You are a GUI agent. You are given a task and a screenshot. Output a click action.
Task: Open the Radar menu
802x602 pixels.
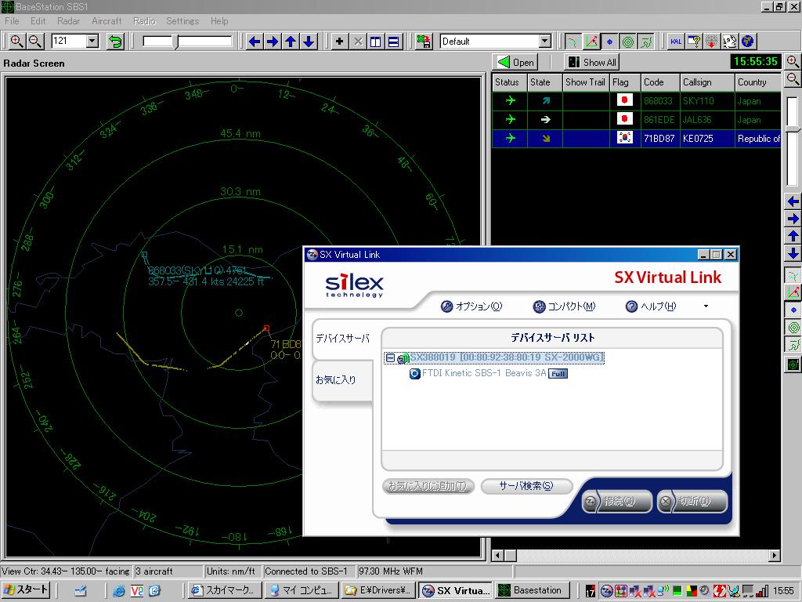pyautogui.click(x=69, y=21)
